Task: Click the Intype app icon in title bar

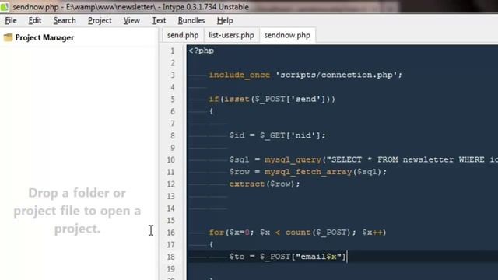Action: pyautogui.click(x=5, y=7)
